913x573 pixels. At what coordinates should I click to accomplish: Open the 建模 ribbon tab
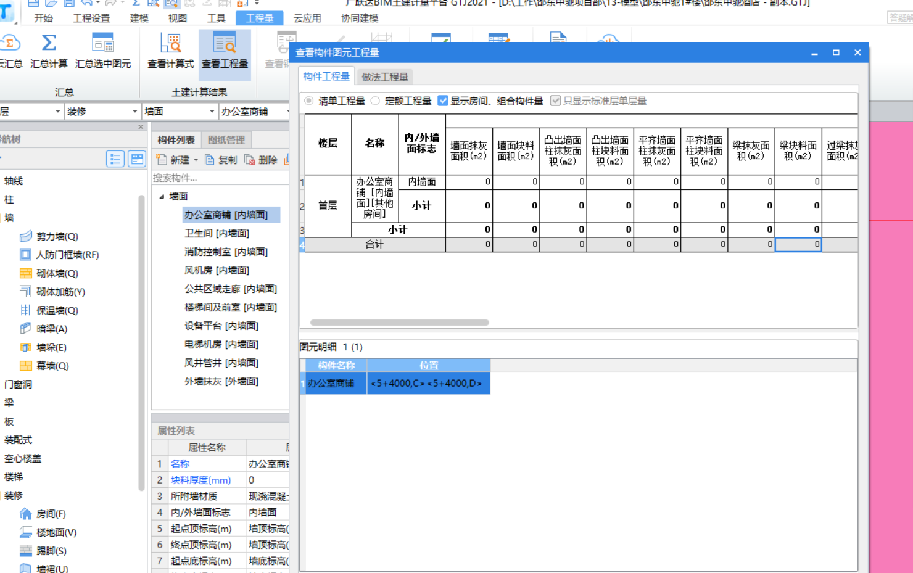coord(139,18)
